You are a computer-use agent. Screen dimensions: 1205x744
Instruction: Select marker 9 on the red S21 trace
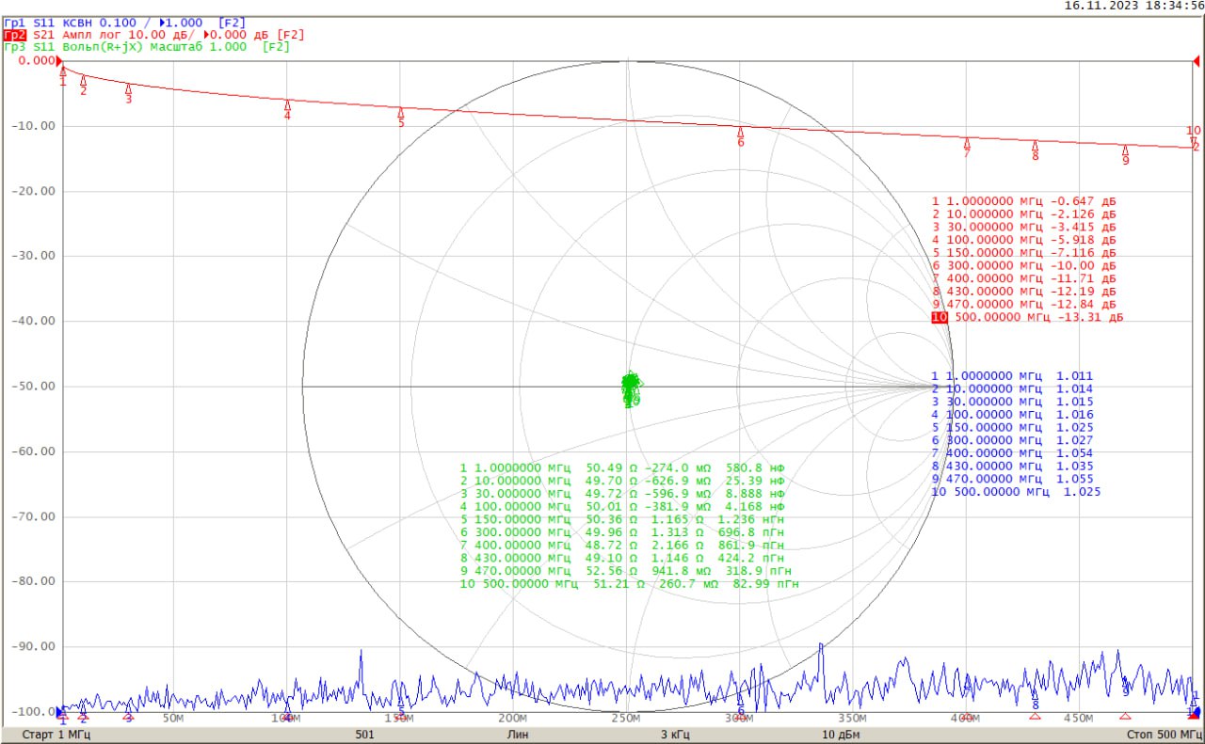click(x=1125, y=155)
